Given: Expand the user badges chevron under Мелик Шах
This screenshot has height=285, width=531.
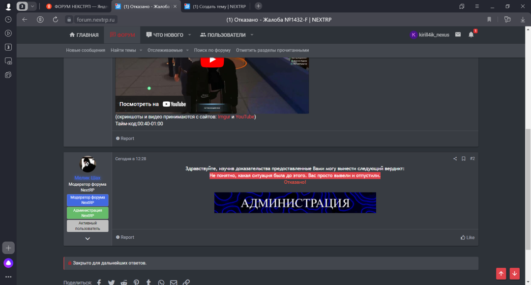Looking at the screenshot, I should pyautogui.click(x=88, y=238).
